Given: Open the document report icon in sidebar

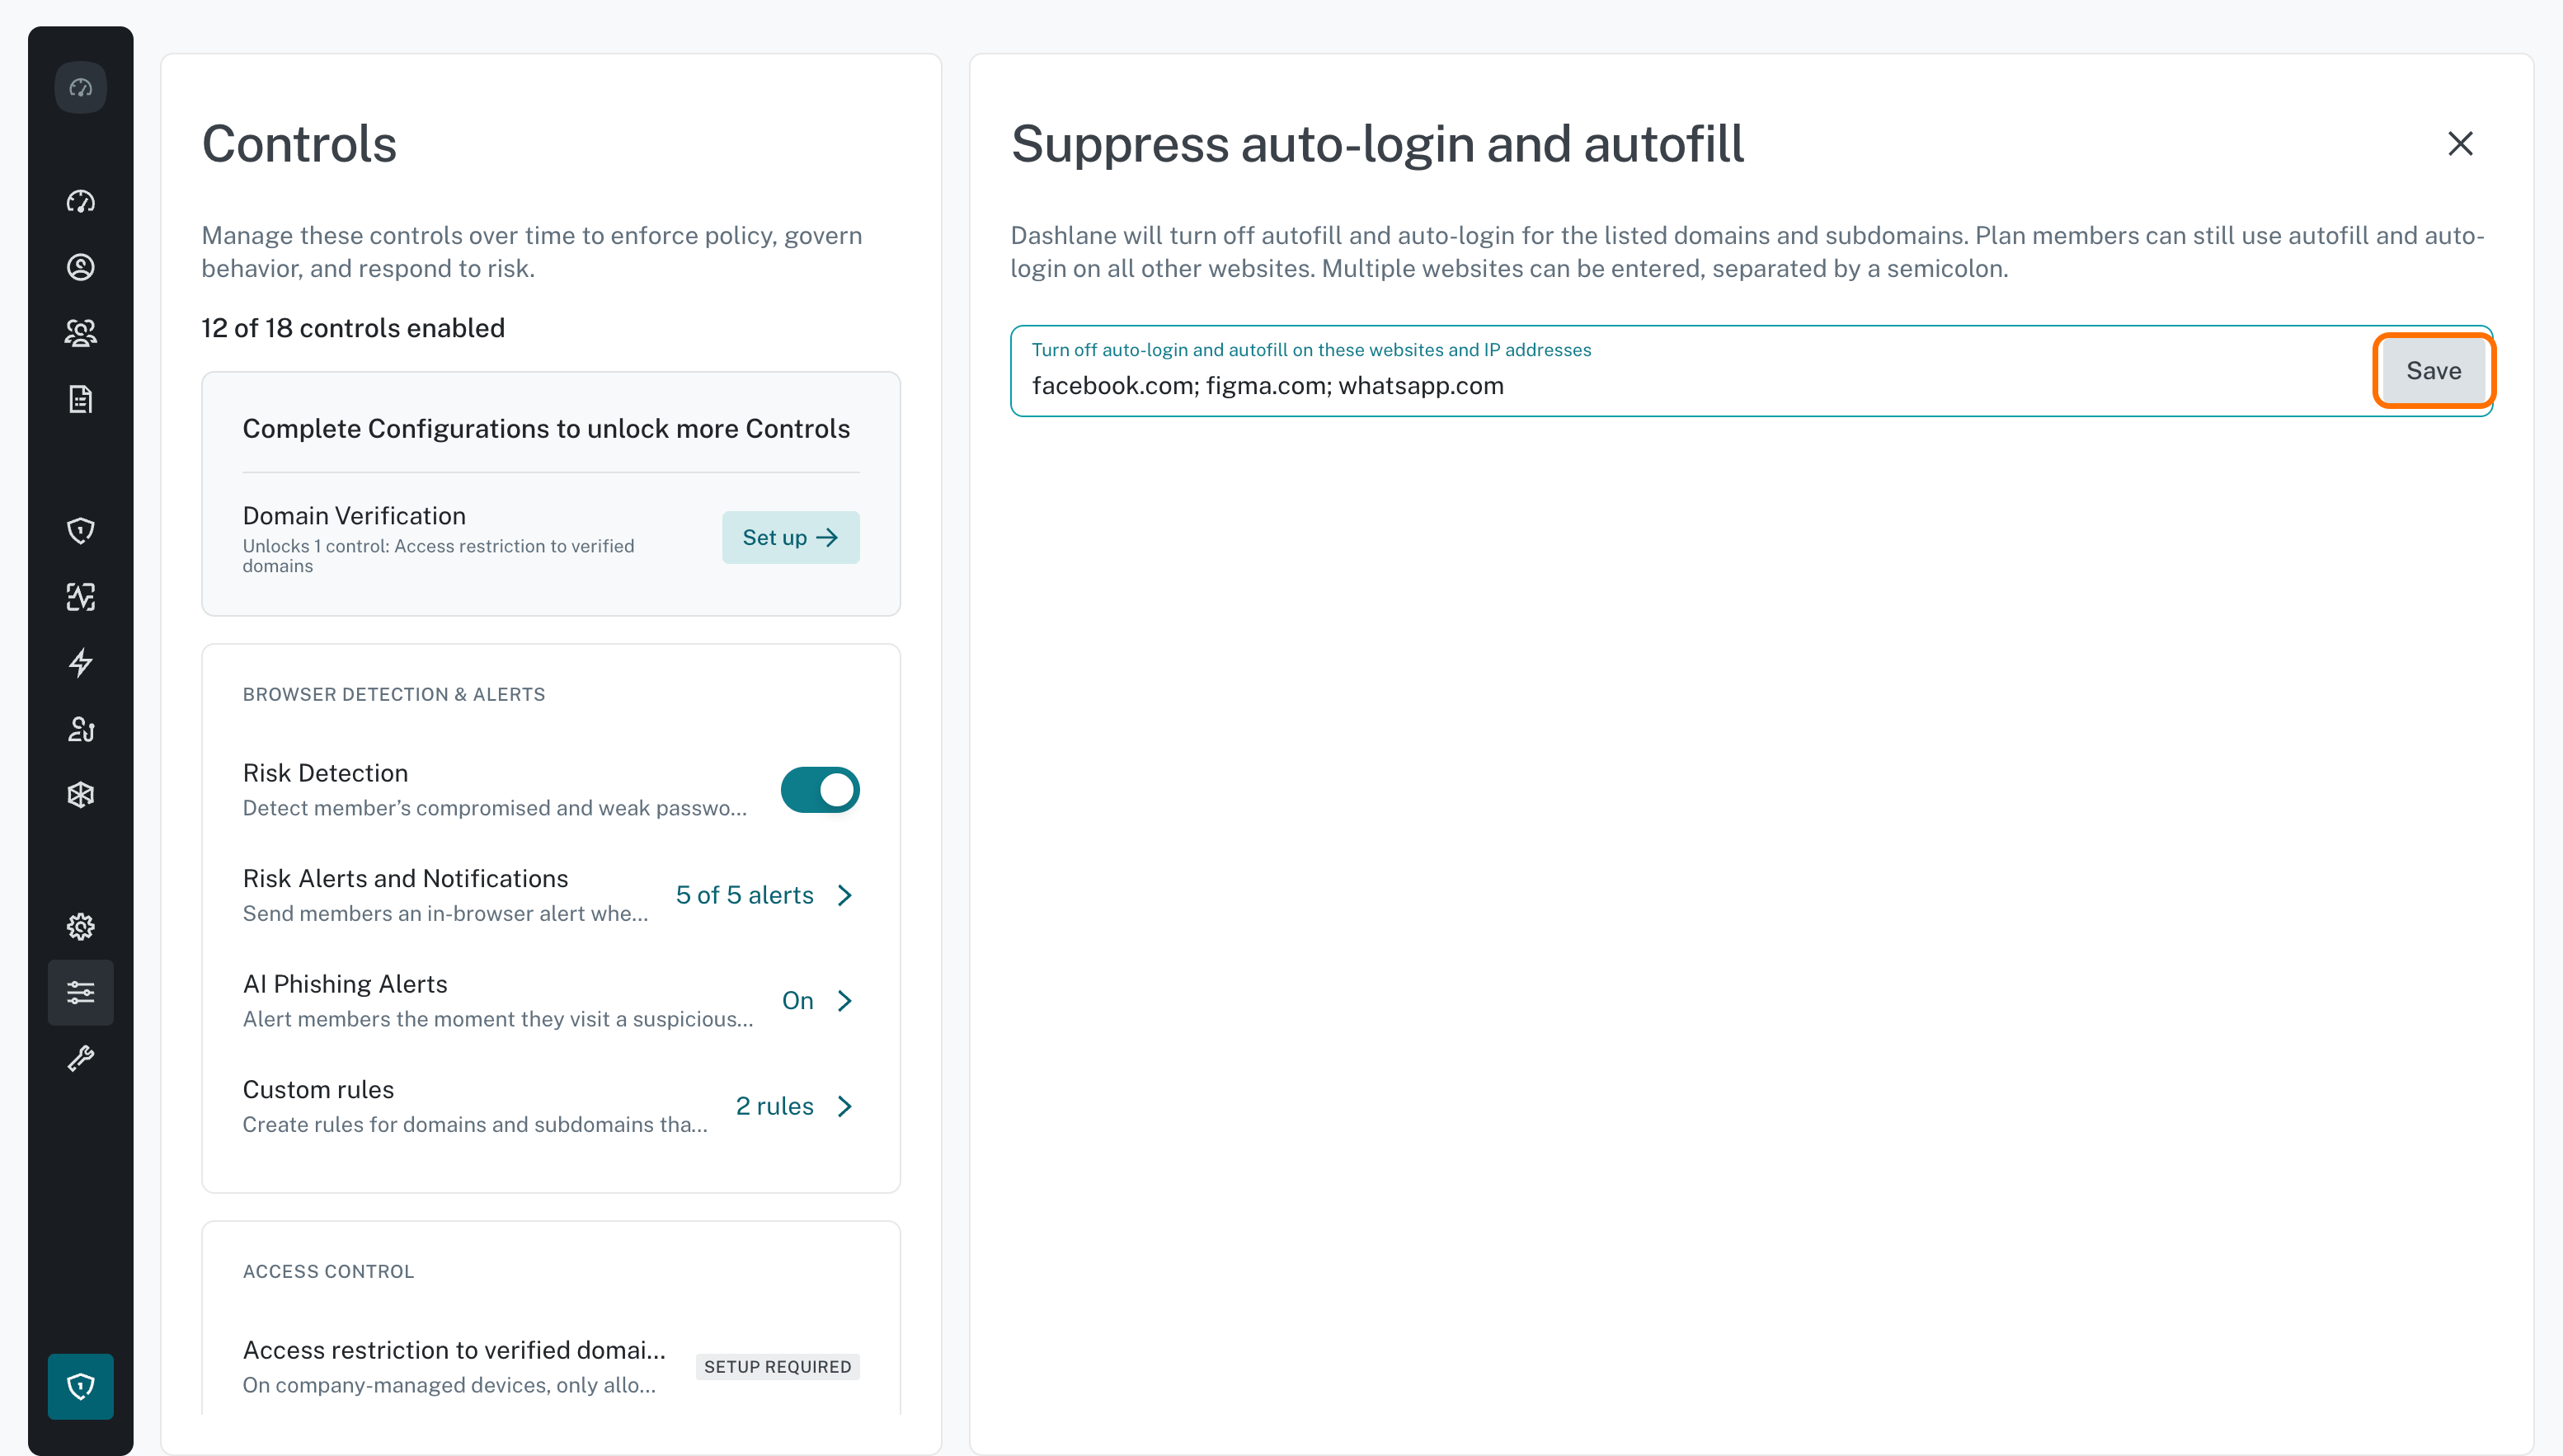Looking at the screenshot, I should click(81, 399).
